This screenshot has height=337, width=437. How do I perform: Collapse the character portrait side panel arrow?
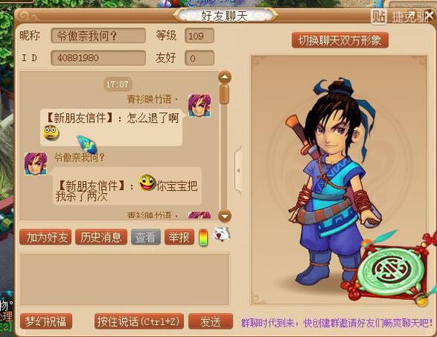238,170
